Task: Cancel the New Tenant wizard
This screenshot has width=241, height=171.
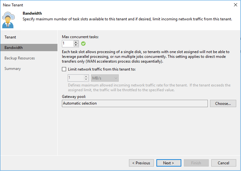Action: coord(224,163)
